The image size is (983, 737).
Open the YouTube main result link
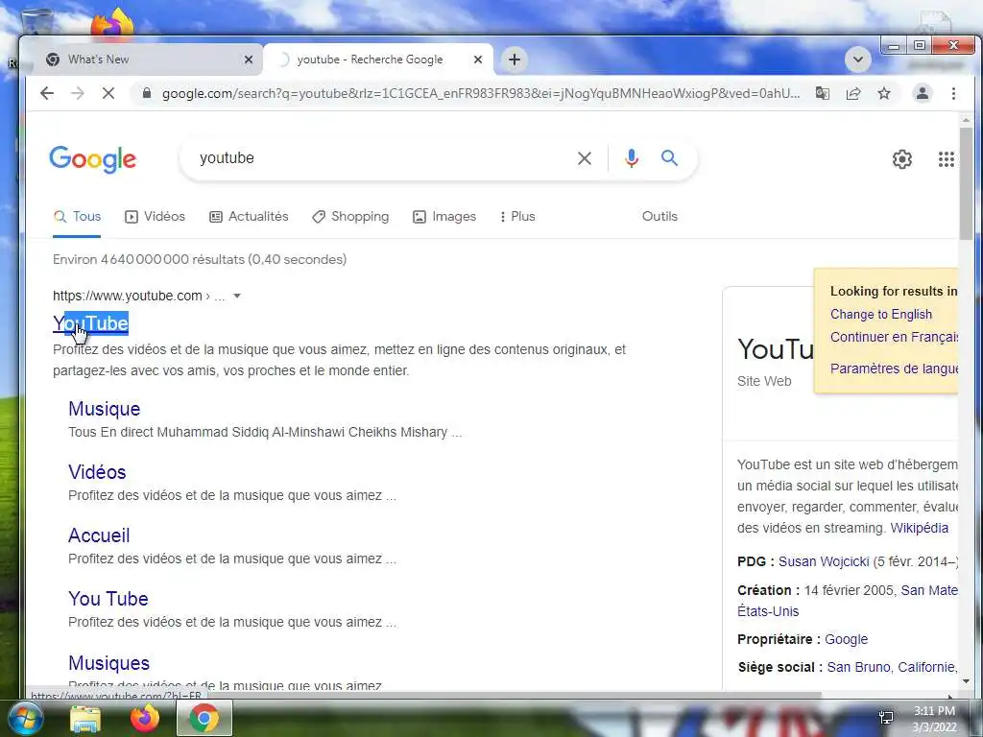[x=91, y=323]
